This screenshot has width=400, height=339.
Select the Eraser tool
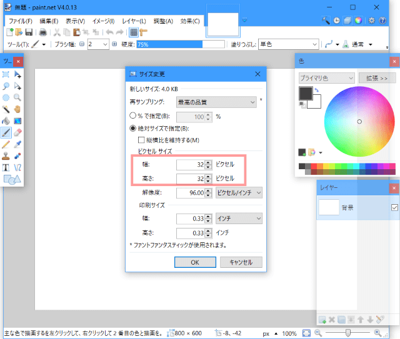click(x=17, y=132)
